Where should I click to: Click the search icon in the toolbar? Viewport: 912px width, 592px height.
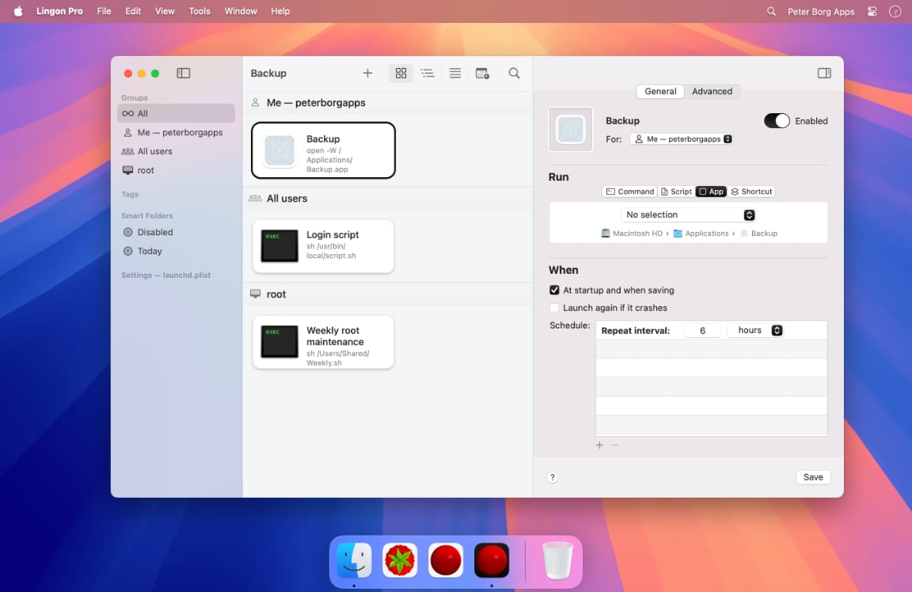tap(514, 73)
